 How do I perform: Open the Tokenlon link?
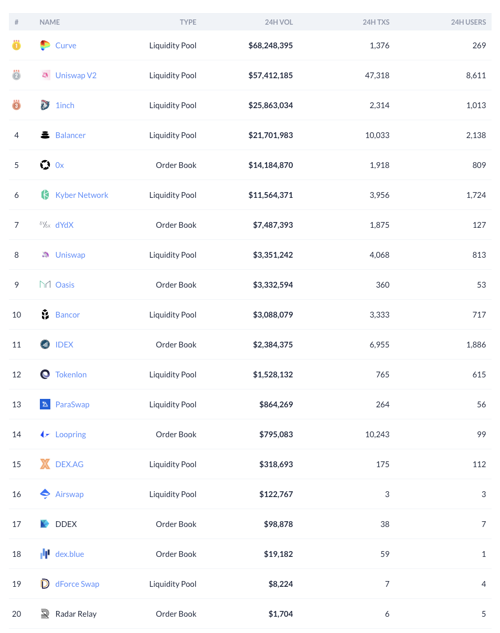coord(71,375)
